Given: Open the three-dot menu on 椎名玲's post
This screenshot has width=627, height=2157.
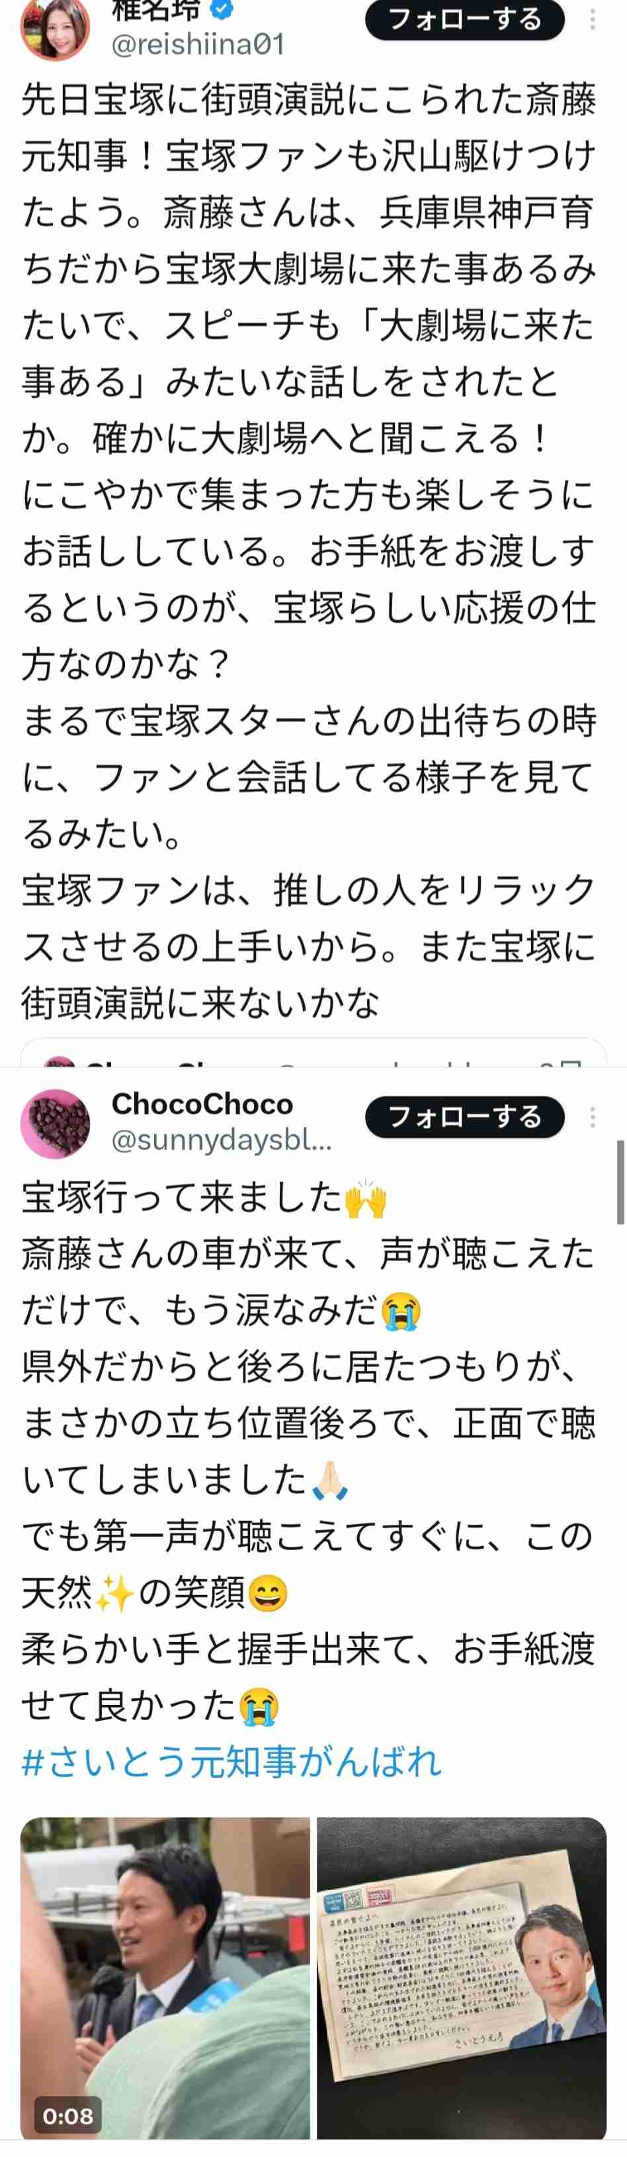Looking at the screenshot, I should [x=593, y=19].
